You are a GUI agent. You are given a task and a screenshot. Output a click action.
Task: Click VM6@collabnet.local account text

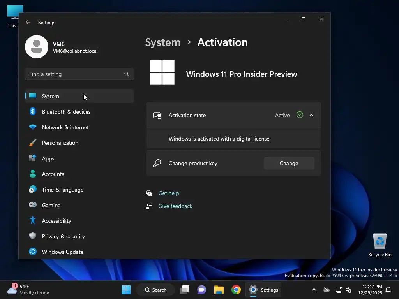(75, 51)
